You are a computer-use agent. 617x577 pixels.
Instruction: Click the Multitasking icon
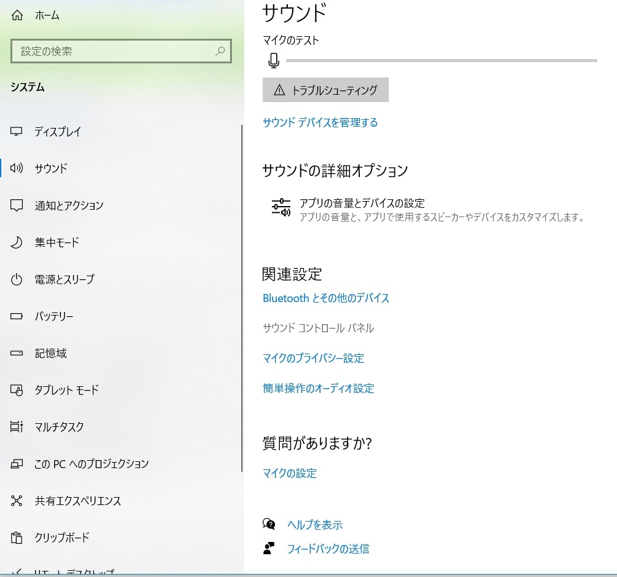[16, 427]
